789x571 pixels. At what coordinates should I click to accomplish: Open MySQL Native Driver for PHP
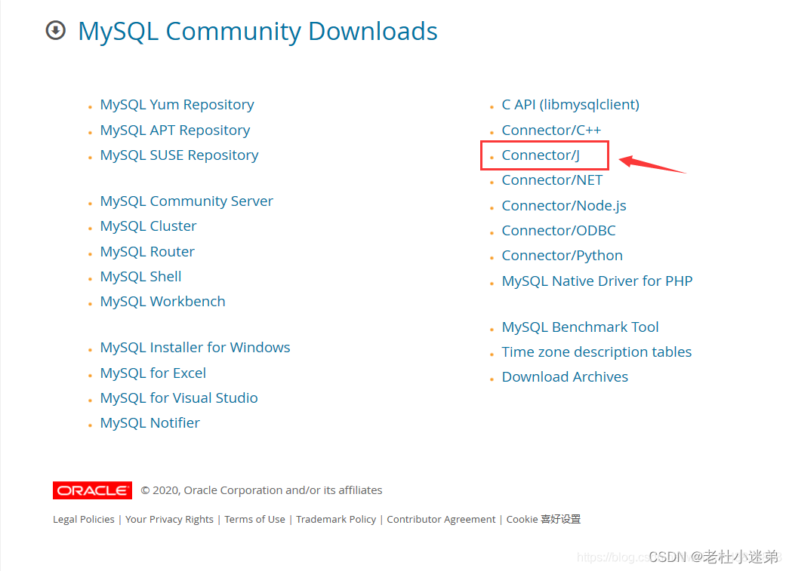tap(597, 281)
